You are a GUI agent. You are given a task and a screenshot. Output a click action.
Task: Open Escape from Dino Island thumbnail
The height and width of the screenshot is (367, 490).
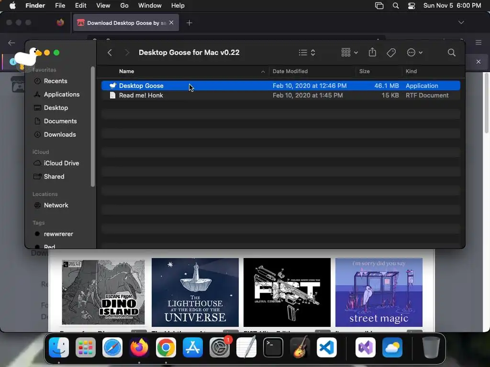(x=103, y=292)
